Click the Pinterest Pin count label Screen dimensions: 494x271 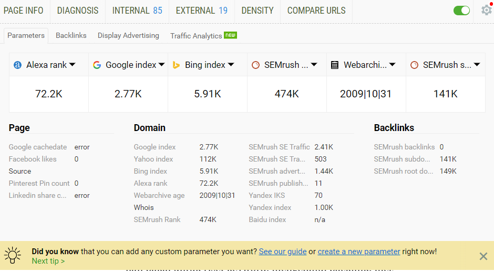pyautogui.click(x=39, y=183)
